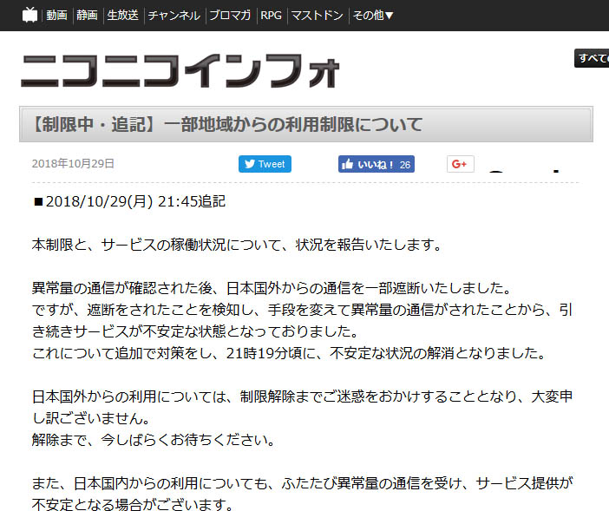Select チャンネル in the top navigation

click(174, 15)
